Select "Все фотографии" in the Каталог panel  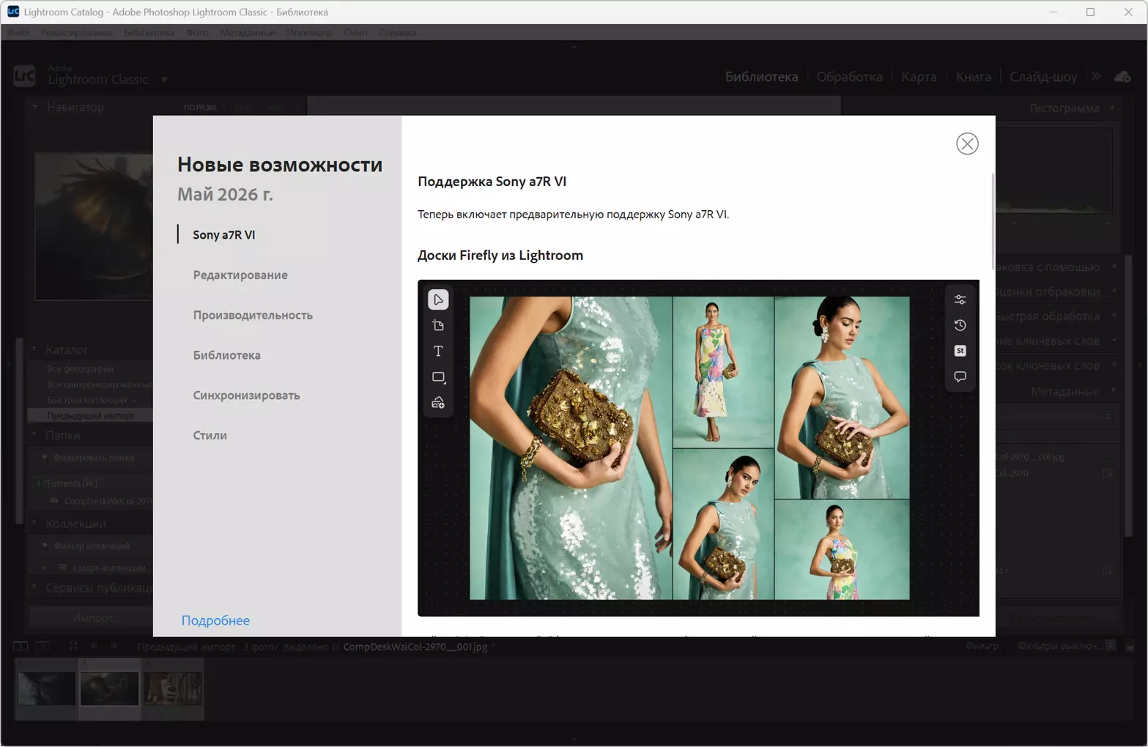(x=81, y=369)
